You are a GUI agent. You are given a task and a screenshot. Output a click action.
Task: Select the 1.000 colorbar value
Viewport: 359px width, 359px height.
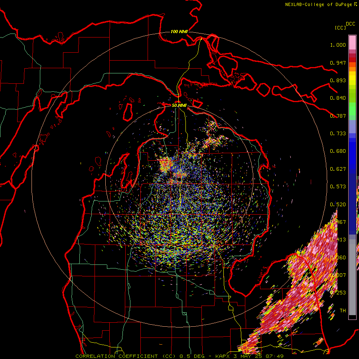(338, 45)
